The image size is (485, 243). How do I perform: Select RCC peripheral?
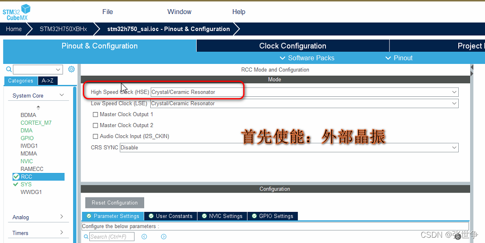pyautogui.click(x=39, y=177)
